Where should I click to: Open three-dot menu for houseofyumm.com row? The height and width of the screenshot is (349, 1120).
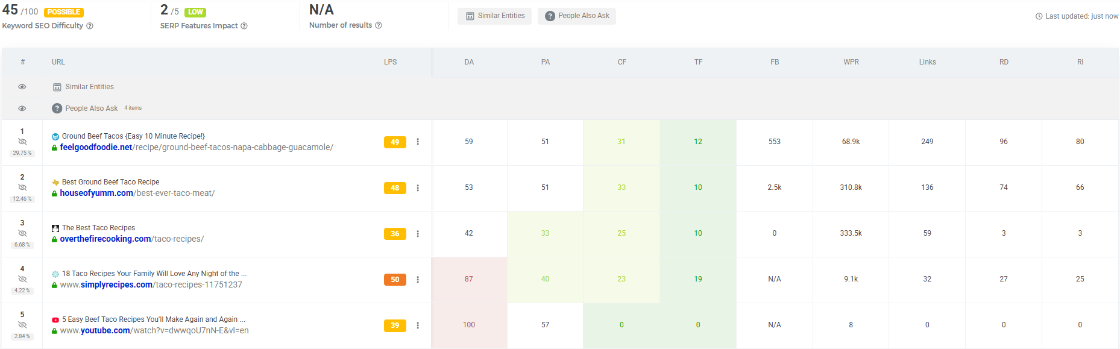(x=418, y=188)
